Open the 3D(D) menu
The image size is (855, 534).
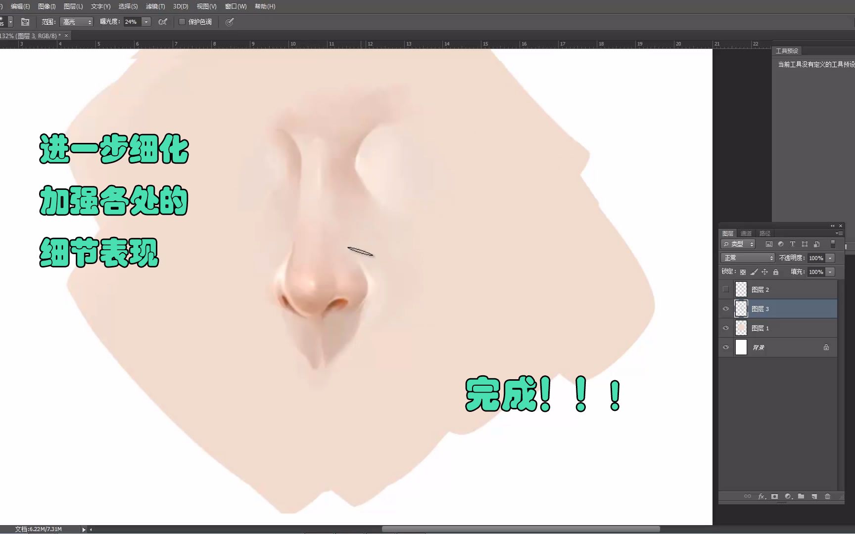(181, 6)
